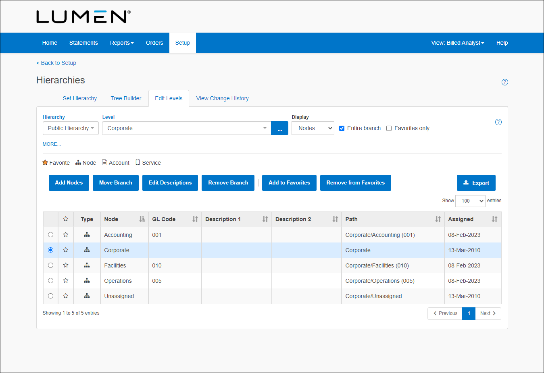
Task: Select the Facilities row radio button
Action: coord(50,265)
